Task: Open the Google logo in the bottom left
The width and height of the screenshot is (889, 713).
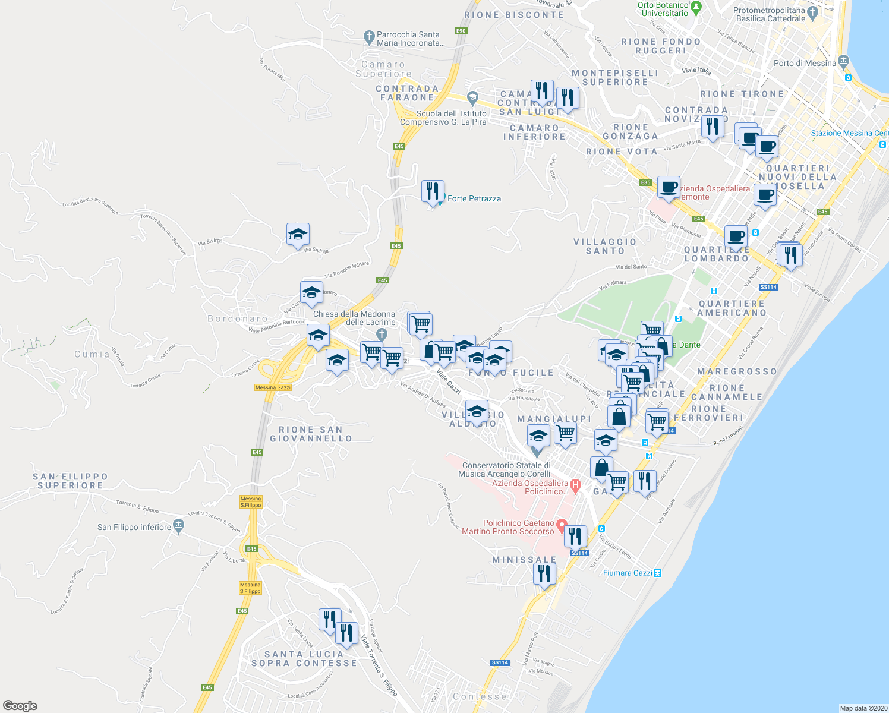Action: click(20, 705)
